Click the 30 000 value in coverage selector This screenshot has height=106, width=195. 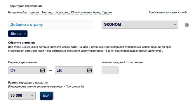[16, 95]
